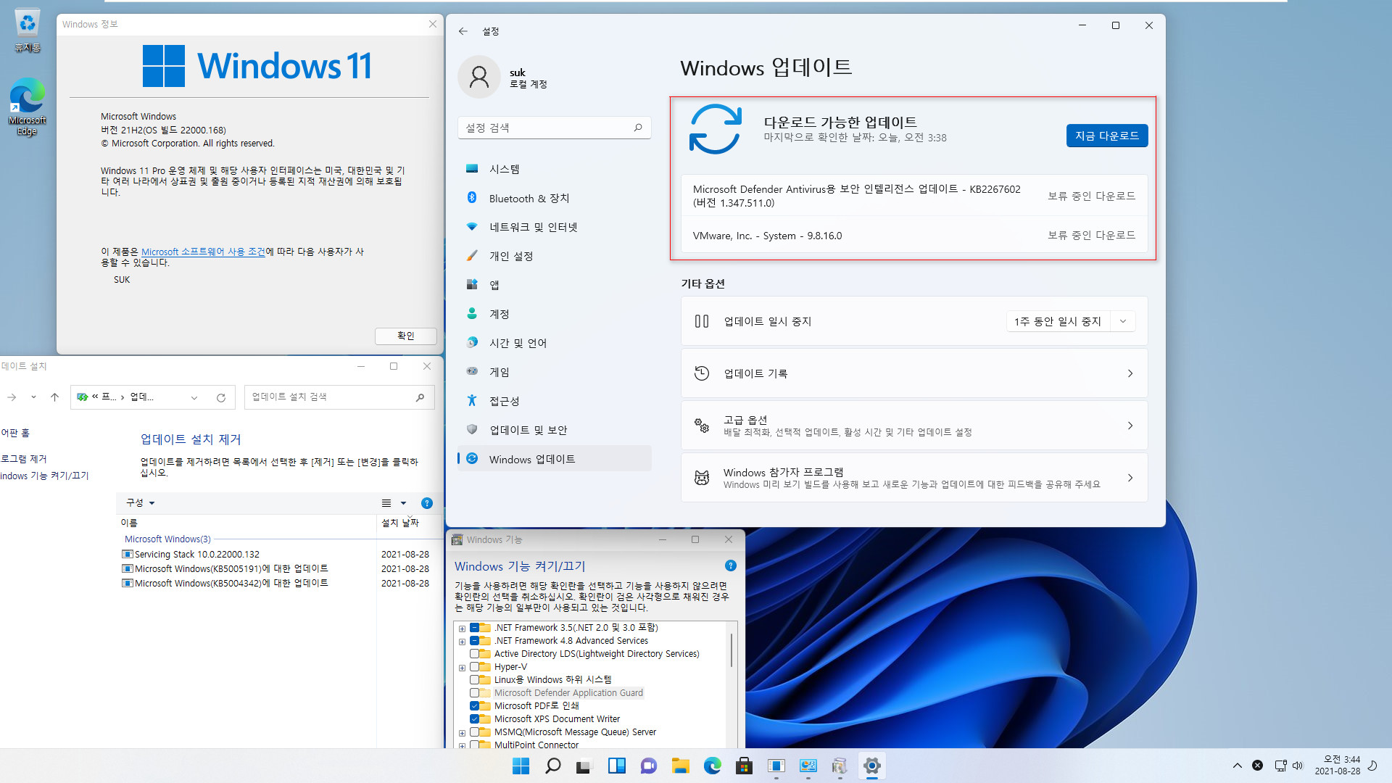Click 확인 in Windows 정보 dialog
Screen dimensions: 1392x783
[x=405, y=336]
